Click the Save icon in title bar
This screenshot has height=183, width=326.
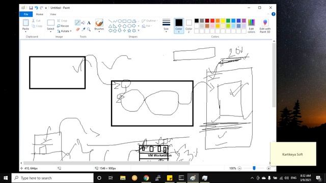[x=31, y=8]
